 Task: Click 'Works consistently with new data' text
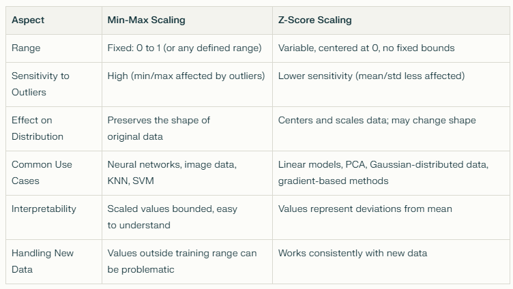[x=352, y=253]
